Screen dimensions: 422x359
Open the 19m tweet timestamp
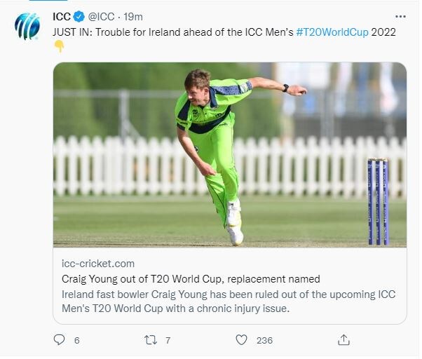[133, 17]
